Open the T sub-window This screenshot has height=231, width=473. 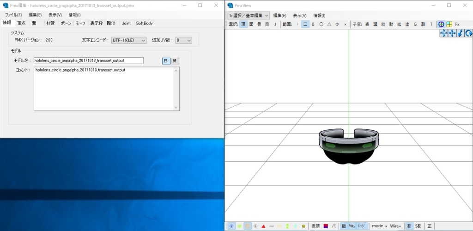tap(431, 24)
